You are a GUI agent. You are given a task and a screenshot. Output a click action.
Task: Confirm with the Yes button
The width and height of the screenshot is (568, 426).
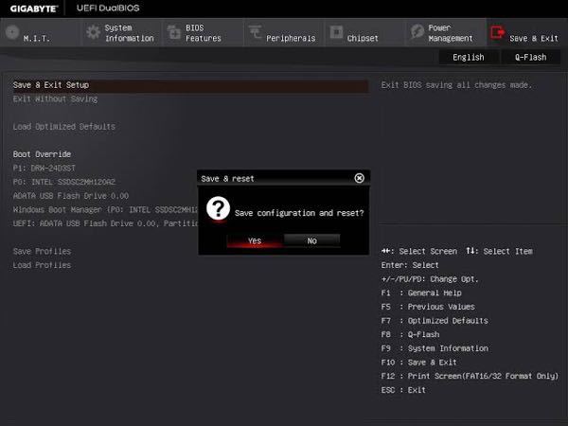pos(255,240)
